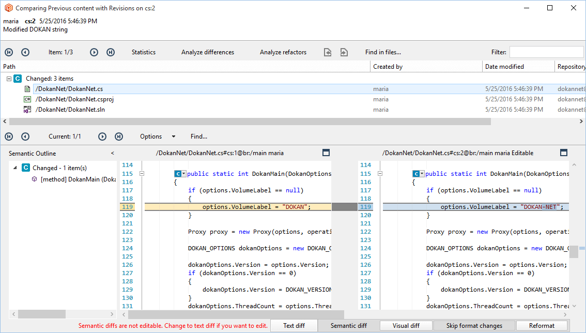Go to first item in changed files
586x333 pixels.
pos(9,52)
